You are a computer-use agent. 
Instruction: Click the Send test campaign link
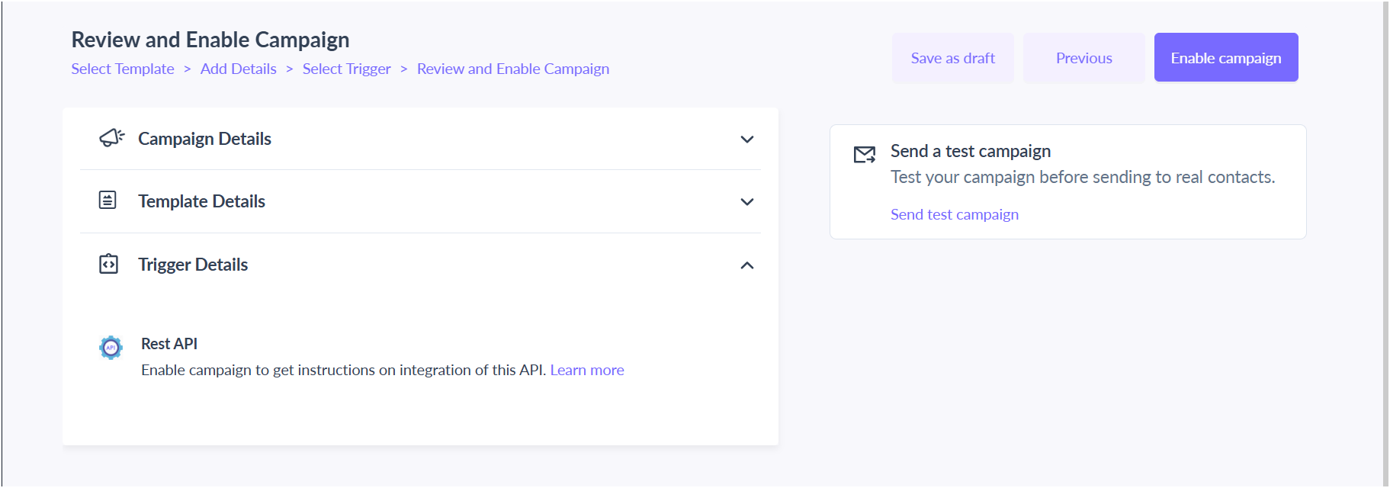coord(955,214)
